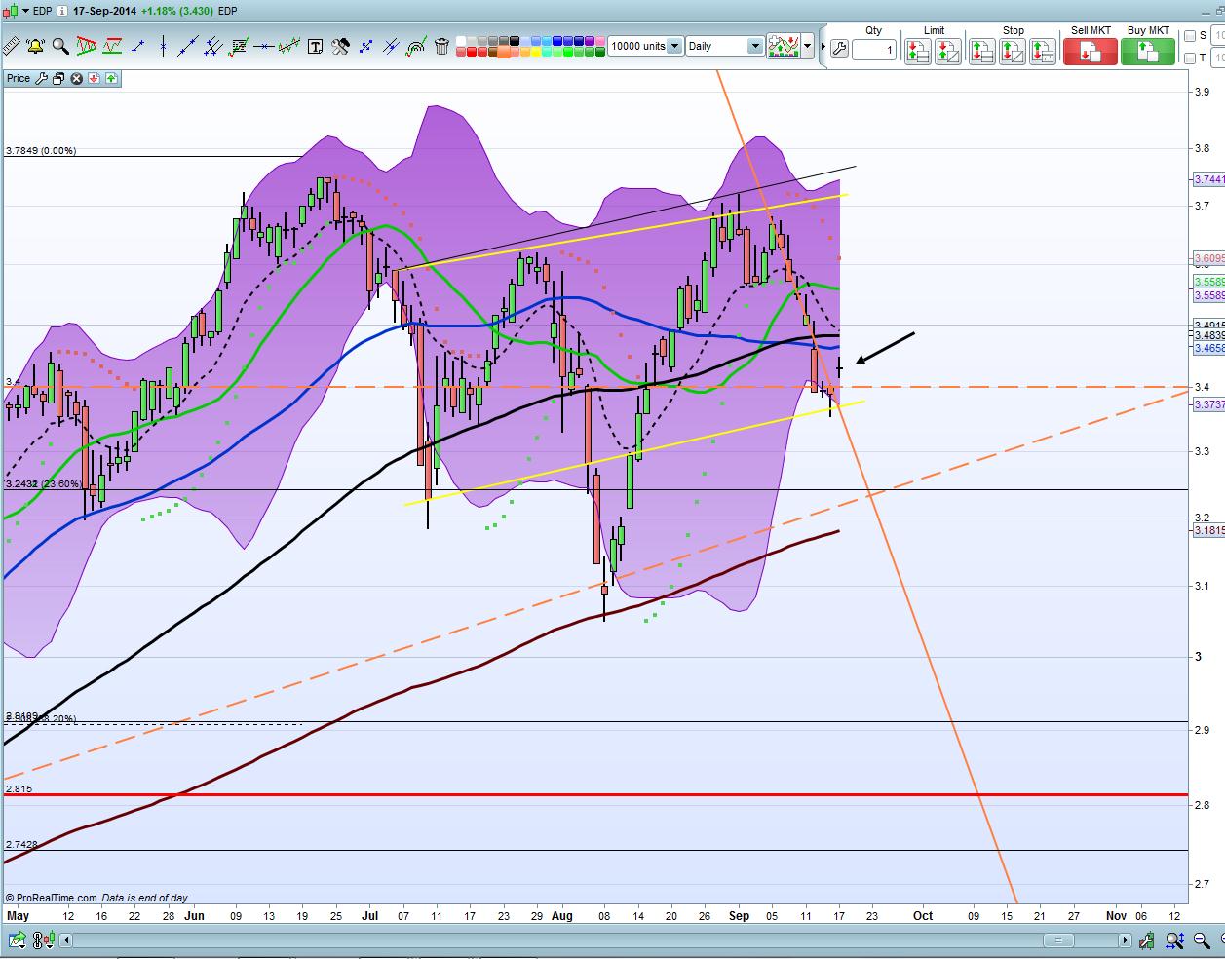This screenshot has width=1225, height=959.
Task: Tick the T checkbox
Action: click(1189, 58)
